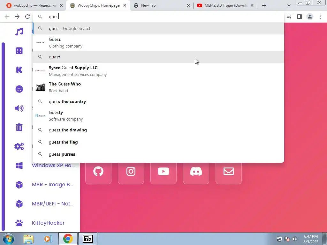Go forward with the browser forward arrow
The image size is (327, 245).
(x=17, y=17)
